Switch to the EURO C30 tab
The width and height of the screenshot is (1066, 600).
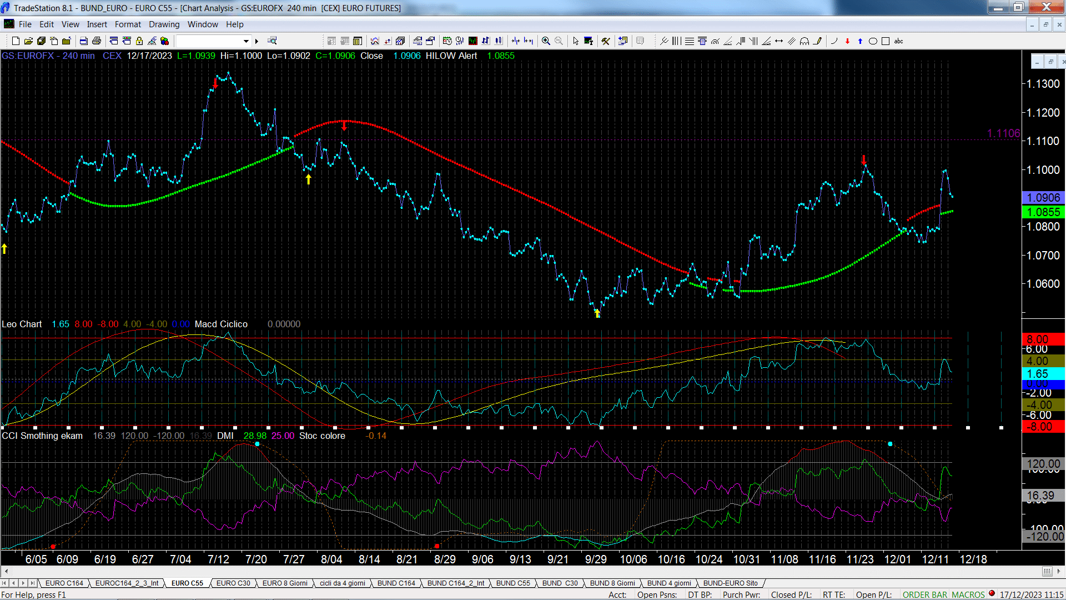click(x=233, y=583)
